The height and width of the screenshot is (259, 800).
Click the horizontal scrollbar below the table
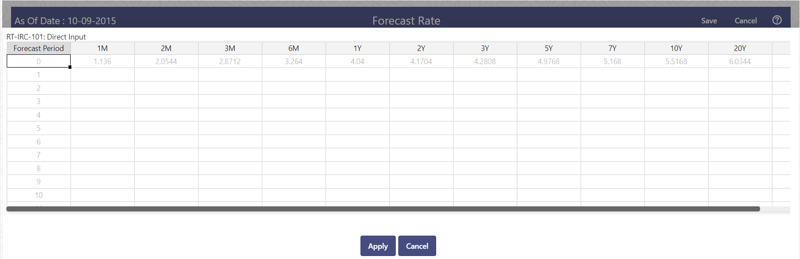coord(383,208)
